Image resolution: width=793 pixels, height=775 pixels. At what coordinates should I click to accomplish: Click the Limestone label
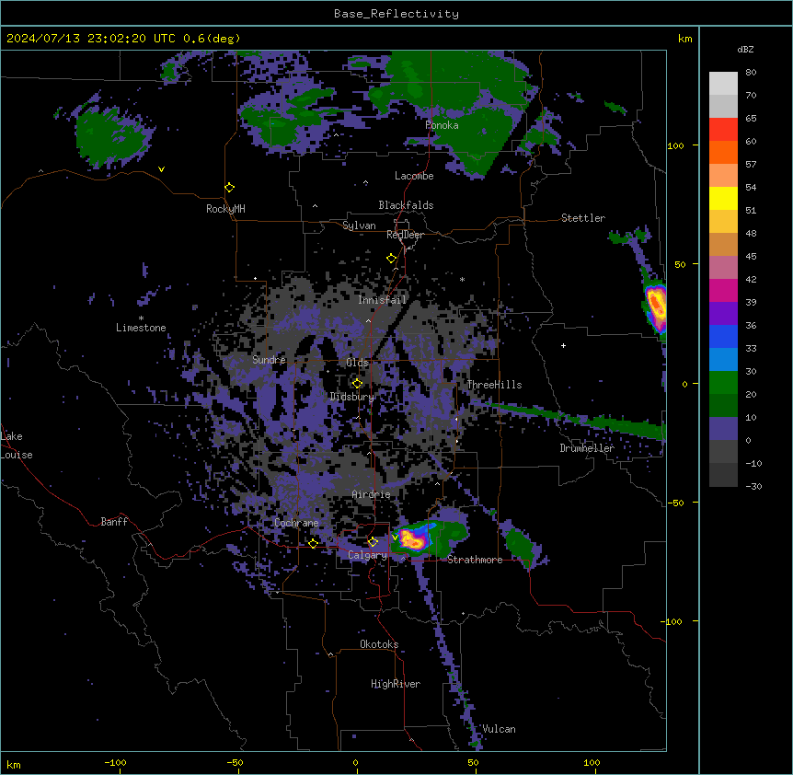pos(141,328)
